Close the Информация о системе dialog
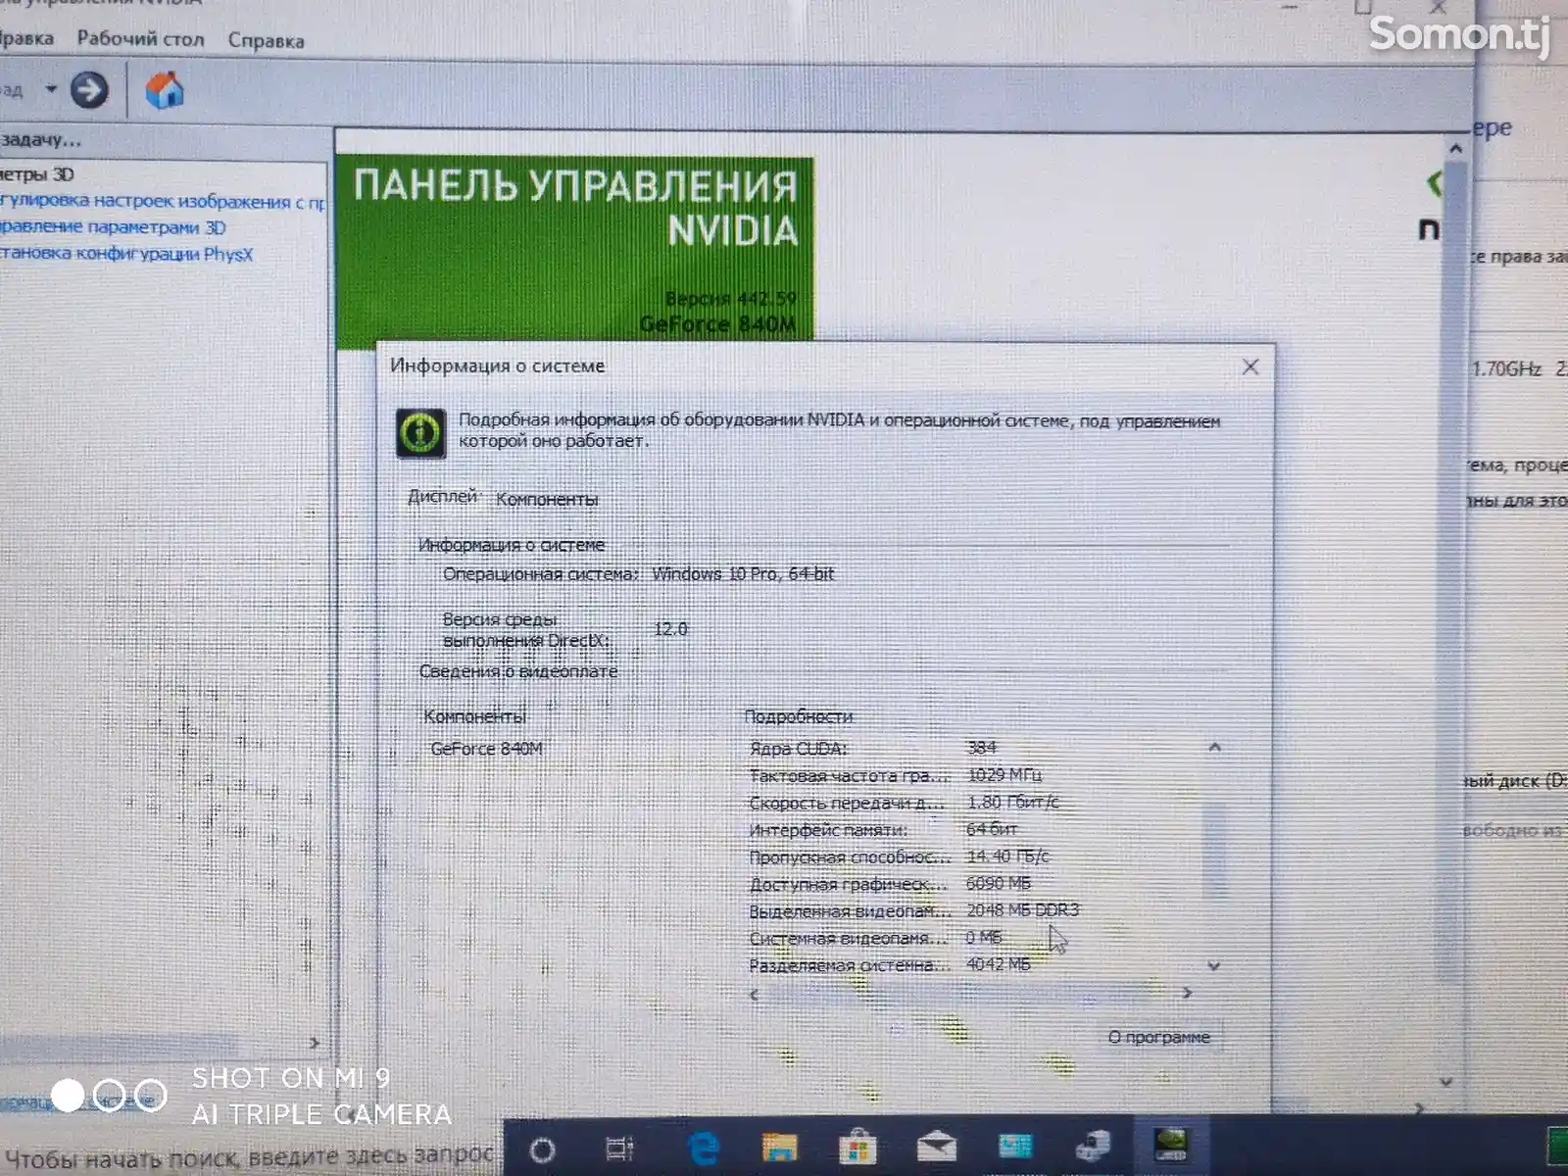Image resolution: width=1568 pixels, height=1176 pixels. [1250, 367]
